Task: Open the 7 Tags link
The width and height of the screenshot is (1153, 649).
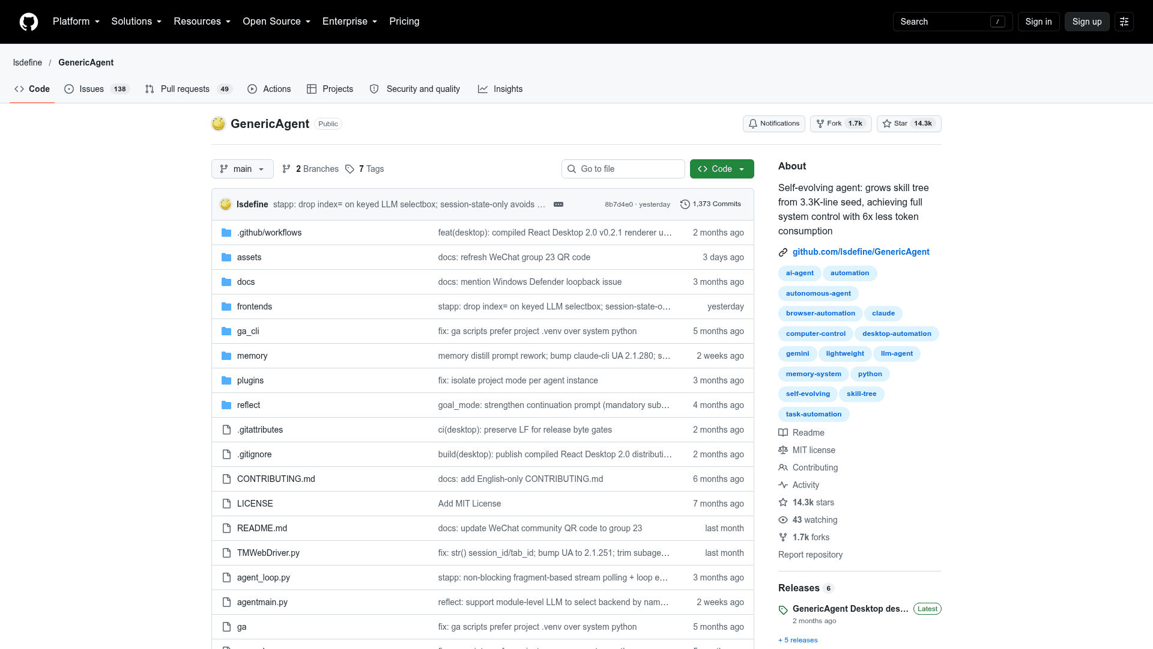Action: (365, 169)
